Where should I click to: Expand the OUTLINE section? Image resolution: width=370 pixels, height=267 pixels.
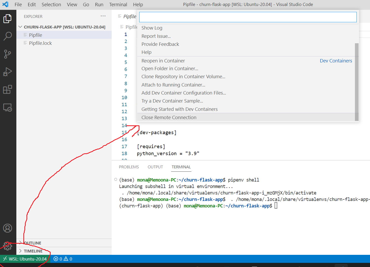(64, 243)
